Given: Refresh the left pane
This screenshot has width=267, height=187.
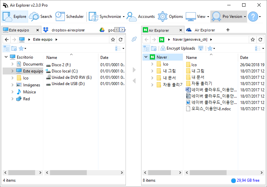Looking at the screenshot, I should [x=121, y=40].
